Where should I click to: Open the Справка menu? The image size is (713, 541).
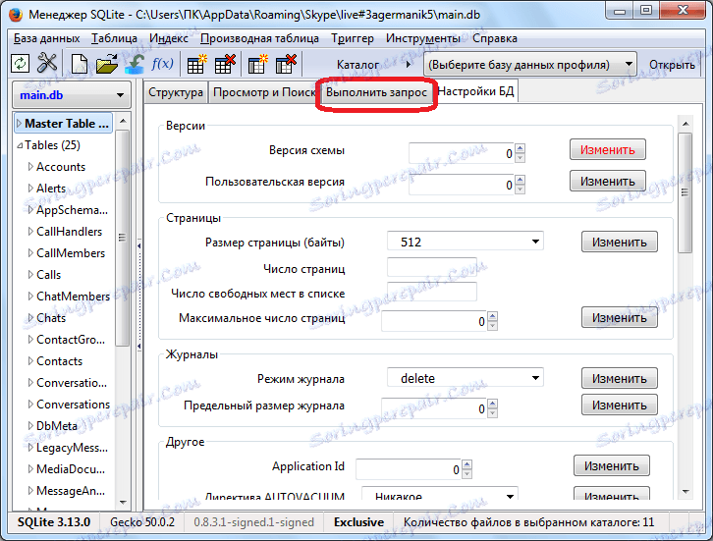point(495,38)
